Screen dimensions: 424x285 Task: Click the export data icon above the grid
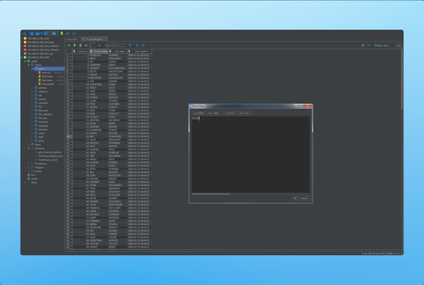(x=143, y=45)
